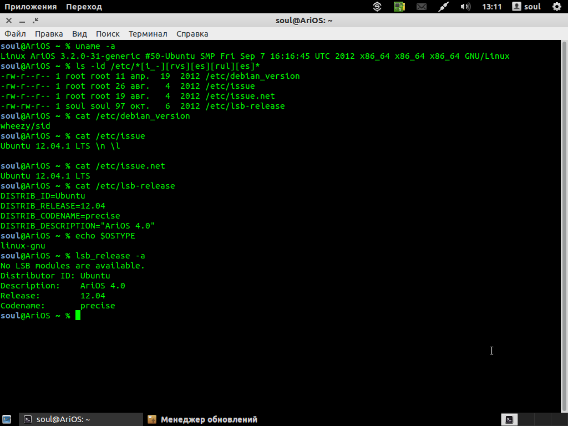Click the terminal vertical scrollbar
The height and width of the screenshot is (426, 568).
(x=564, y=226)
